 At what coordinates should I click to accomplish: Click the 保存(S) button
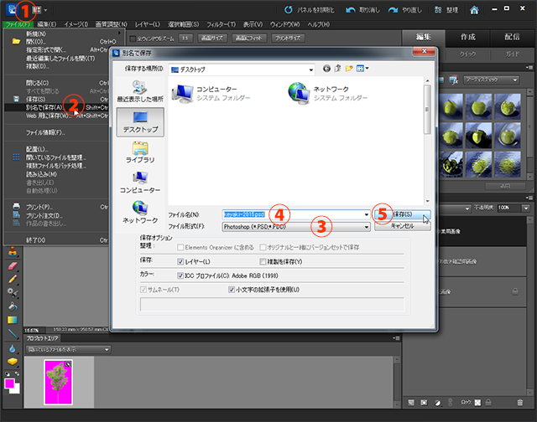click(403, 214)
